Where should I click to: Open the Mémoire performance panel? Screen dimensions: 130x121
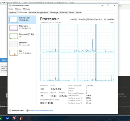[x=22, y=28]
